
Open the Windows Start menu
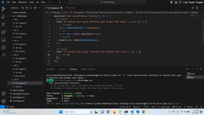click(x=61, y=112)
